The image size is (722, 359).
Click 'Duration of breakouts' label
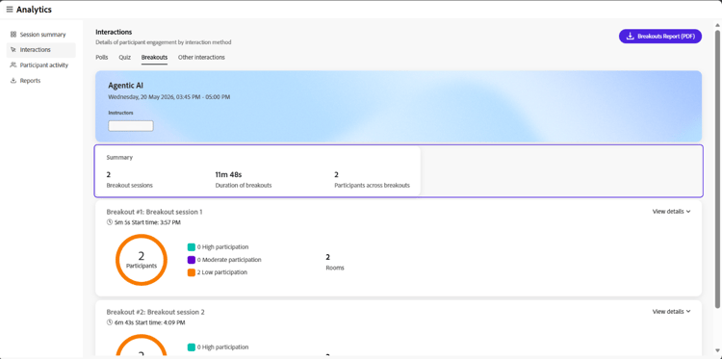click(244, 186)
